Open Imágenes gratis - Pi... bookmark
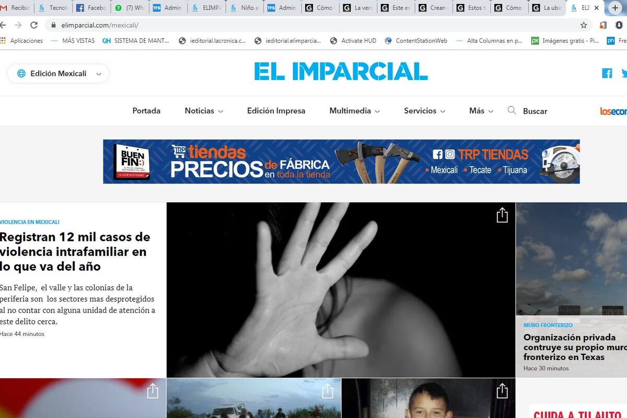Viewport: 627px width, 418px height. click(565, 40)
